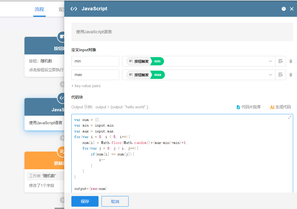Click AI 生成代码 to generate code
The width and height of the screenshot is (297, 209).
coord(280,107)
